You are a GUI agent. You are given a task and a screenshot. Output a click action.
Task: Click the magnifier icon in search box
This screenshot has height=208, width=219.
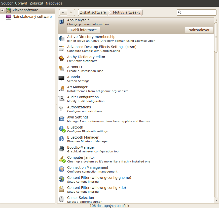click(180, 12)
